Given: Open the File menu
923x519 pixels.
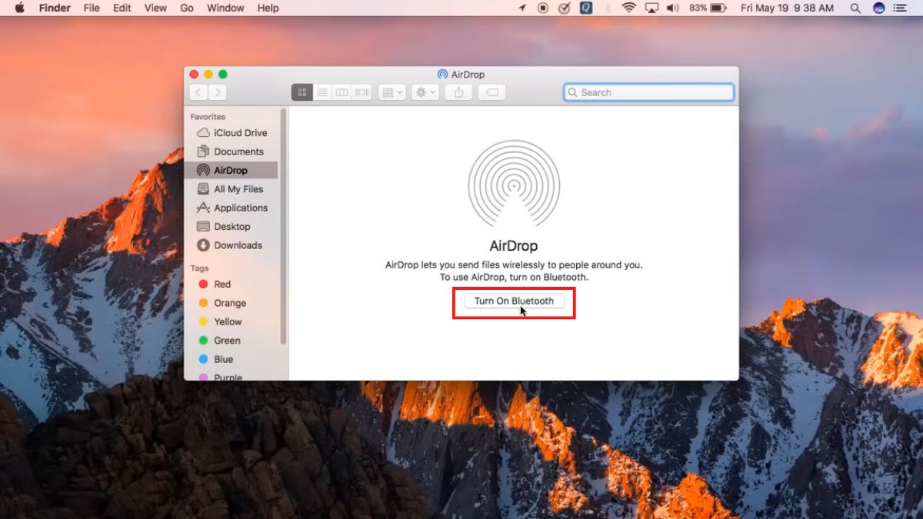Looking at the screenshot, I should click(x=92, y=8).
